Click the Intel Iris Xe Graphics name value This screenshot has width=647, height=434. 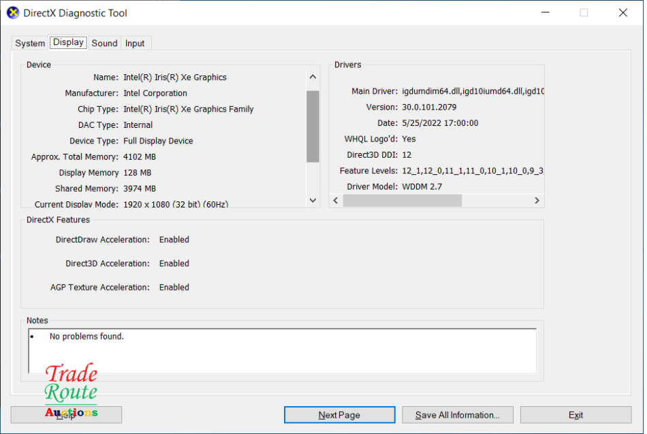[175, 78]
